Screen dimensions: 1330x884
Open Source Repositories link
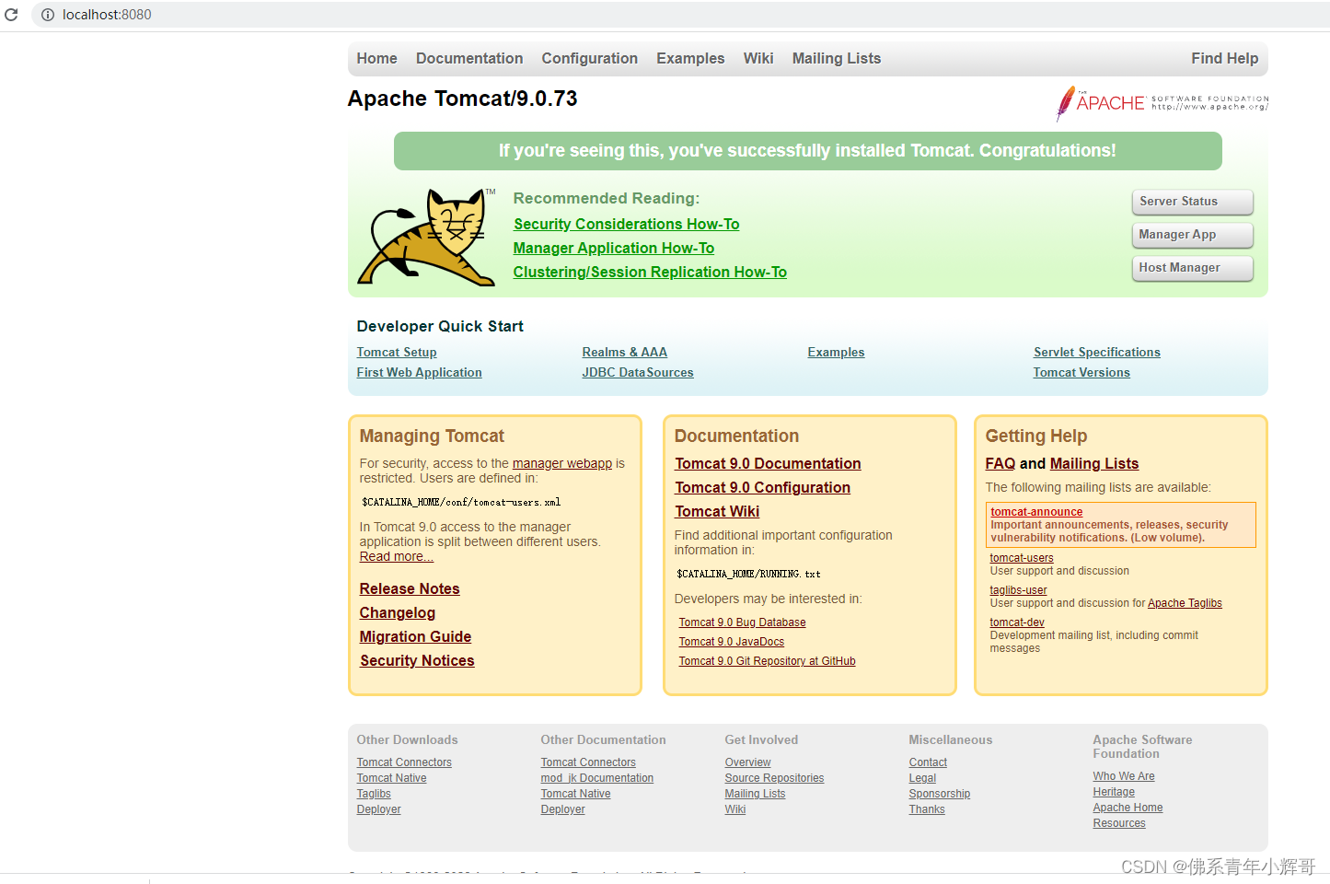click(x=774, y=778)
